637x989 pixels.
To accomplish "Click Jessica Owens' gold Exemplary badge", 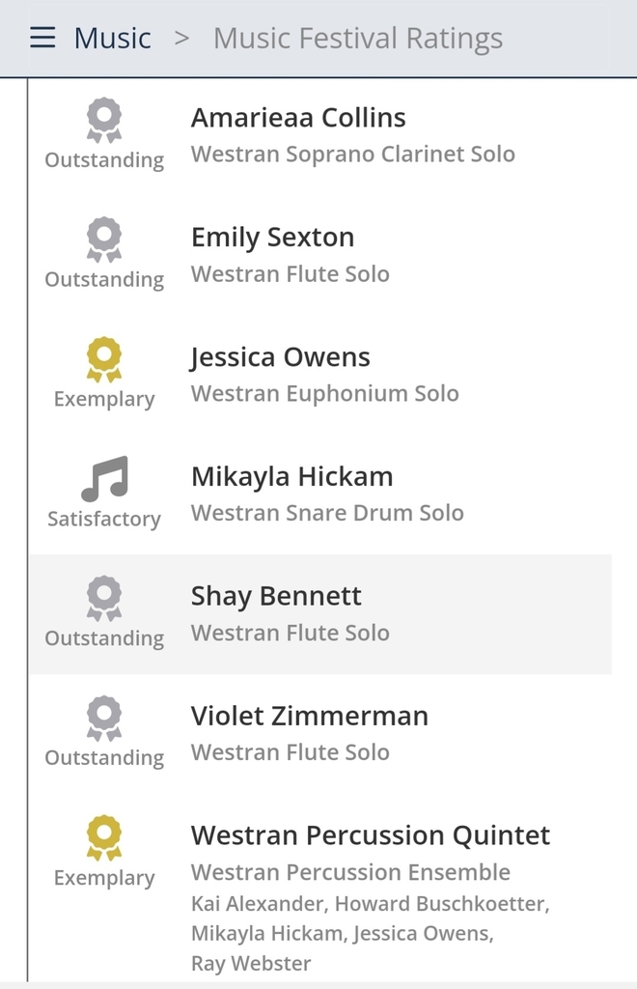I will click(x=104, y=359).
